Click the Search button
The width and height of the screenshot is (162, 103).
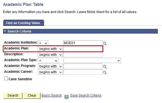click(x=13, y=96)
